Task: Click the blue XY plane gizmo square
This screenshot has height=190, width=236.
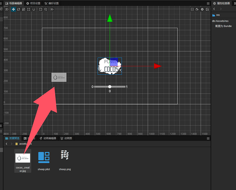Action: [114, 62]
